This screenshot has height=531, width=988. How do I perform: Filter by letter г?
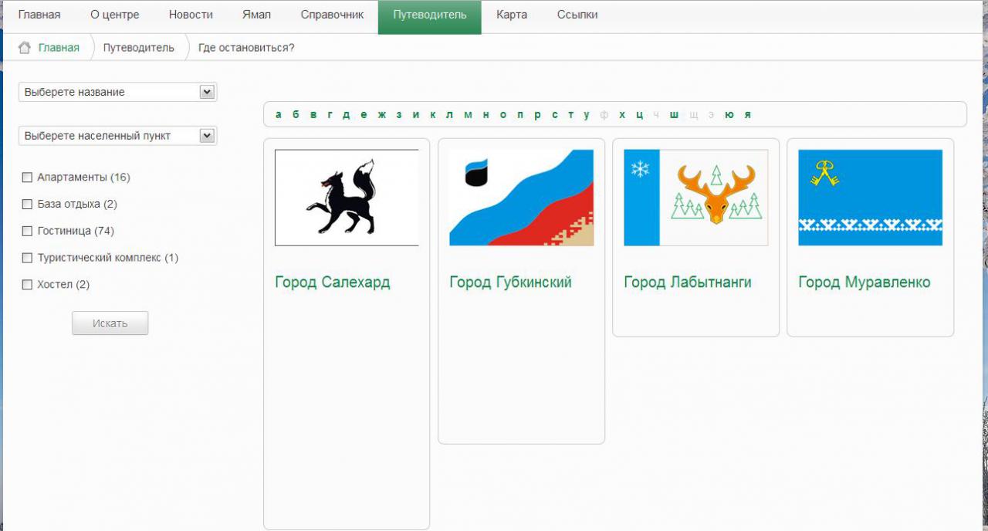[x=330, y=115]
